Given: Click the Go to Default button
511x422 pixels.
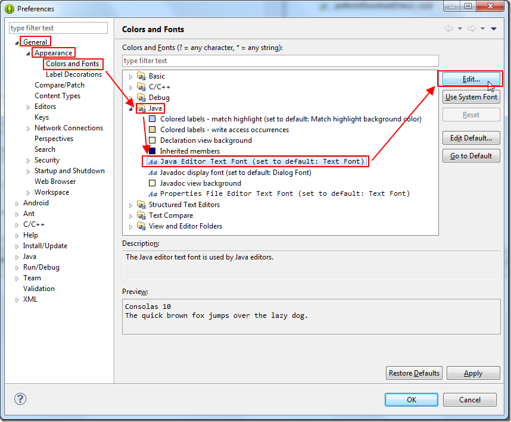Looking at the screenshot, I should pyautogui.click(x=471, y=155).
